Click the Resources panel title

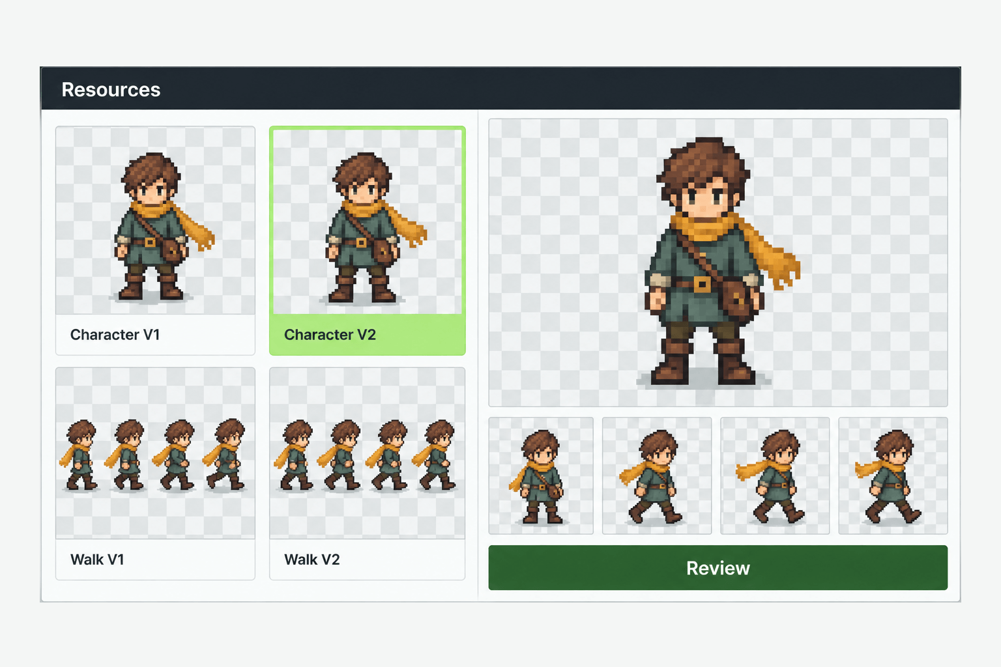111,90
